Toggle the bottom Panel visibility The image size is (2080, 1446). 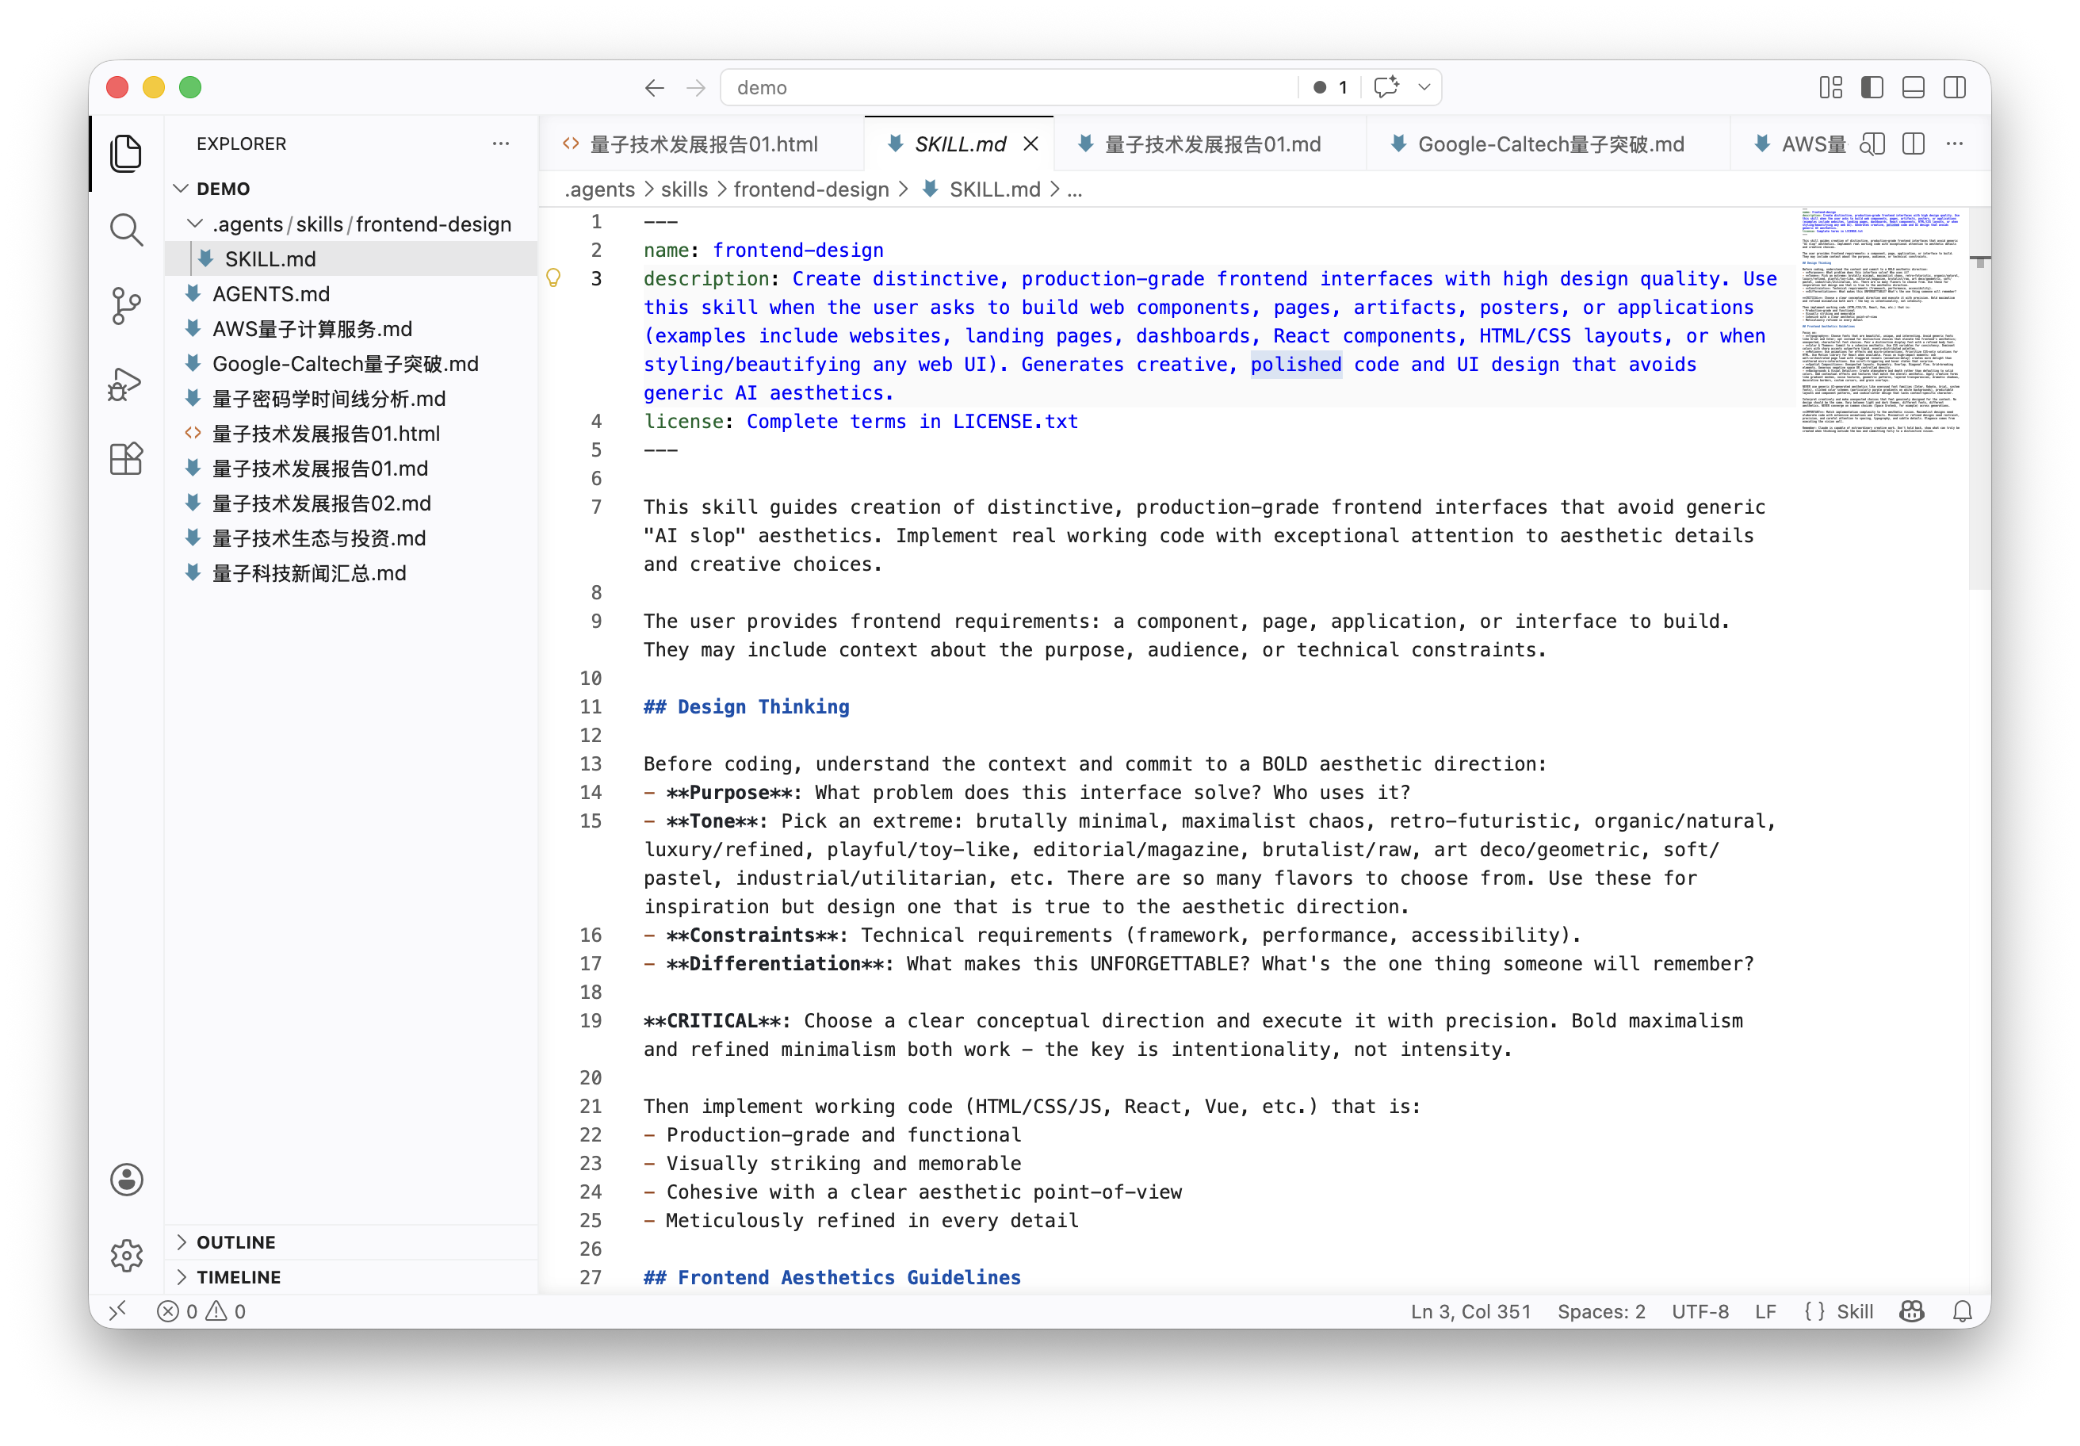click(1914, 87)
